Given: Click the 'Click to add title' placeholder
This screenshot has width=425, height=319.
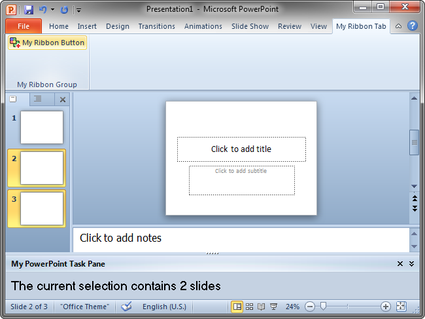Looking at the screenshot, I should point(241,149).
